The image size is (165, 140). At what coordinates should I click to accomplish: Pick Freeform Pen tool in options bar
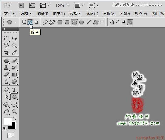point(52,22)
